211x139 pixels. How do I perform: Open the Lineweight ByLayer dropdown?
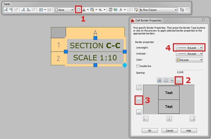click(189, 48)
